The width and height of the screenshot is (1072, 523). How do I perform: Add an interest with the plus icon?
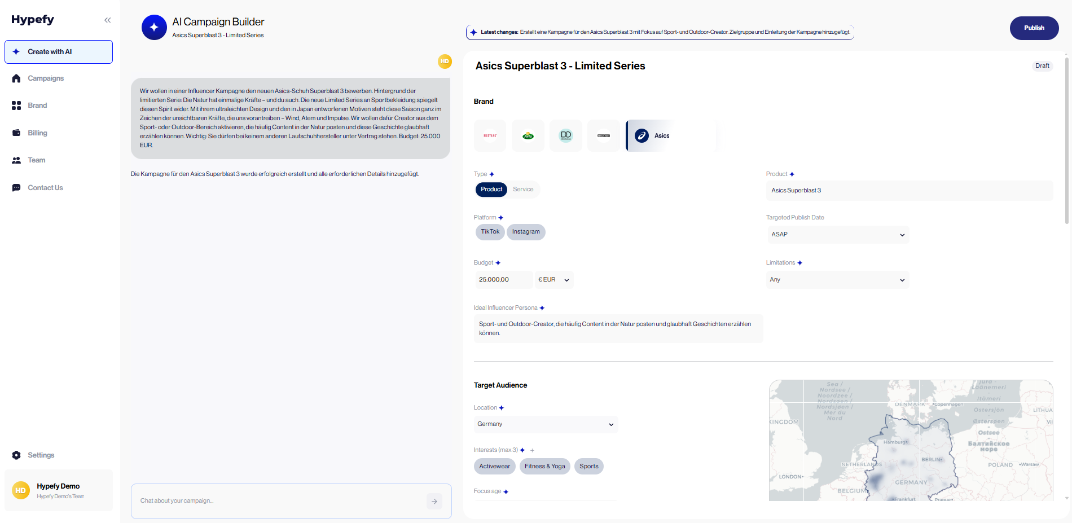[532, 450]
